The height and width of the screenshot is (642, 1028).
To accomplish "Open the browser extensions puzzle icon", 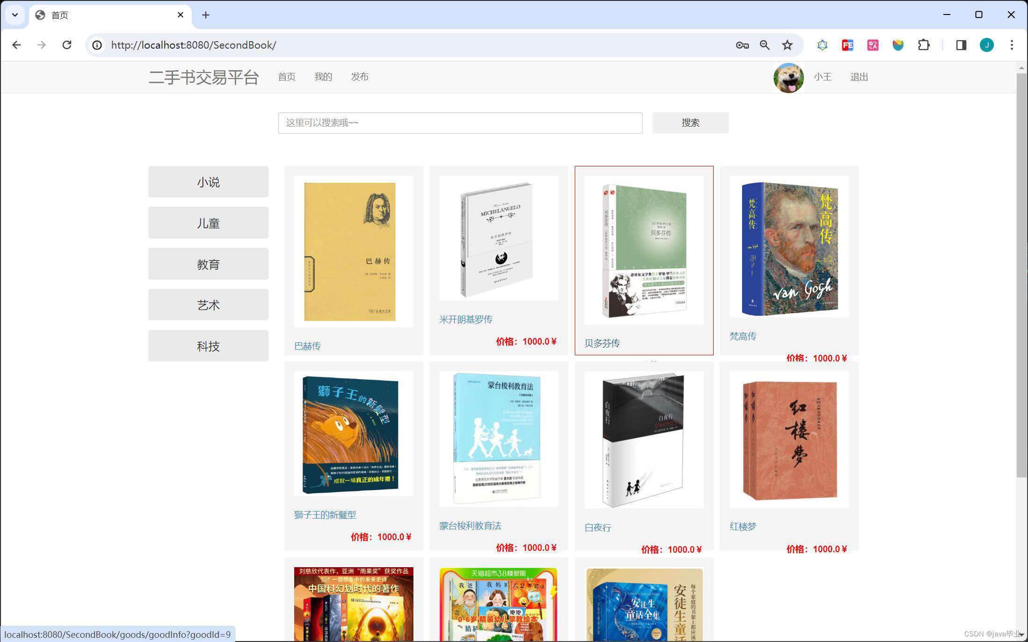I will pyautogui.click(x=924, y=45).
